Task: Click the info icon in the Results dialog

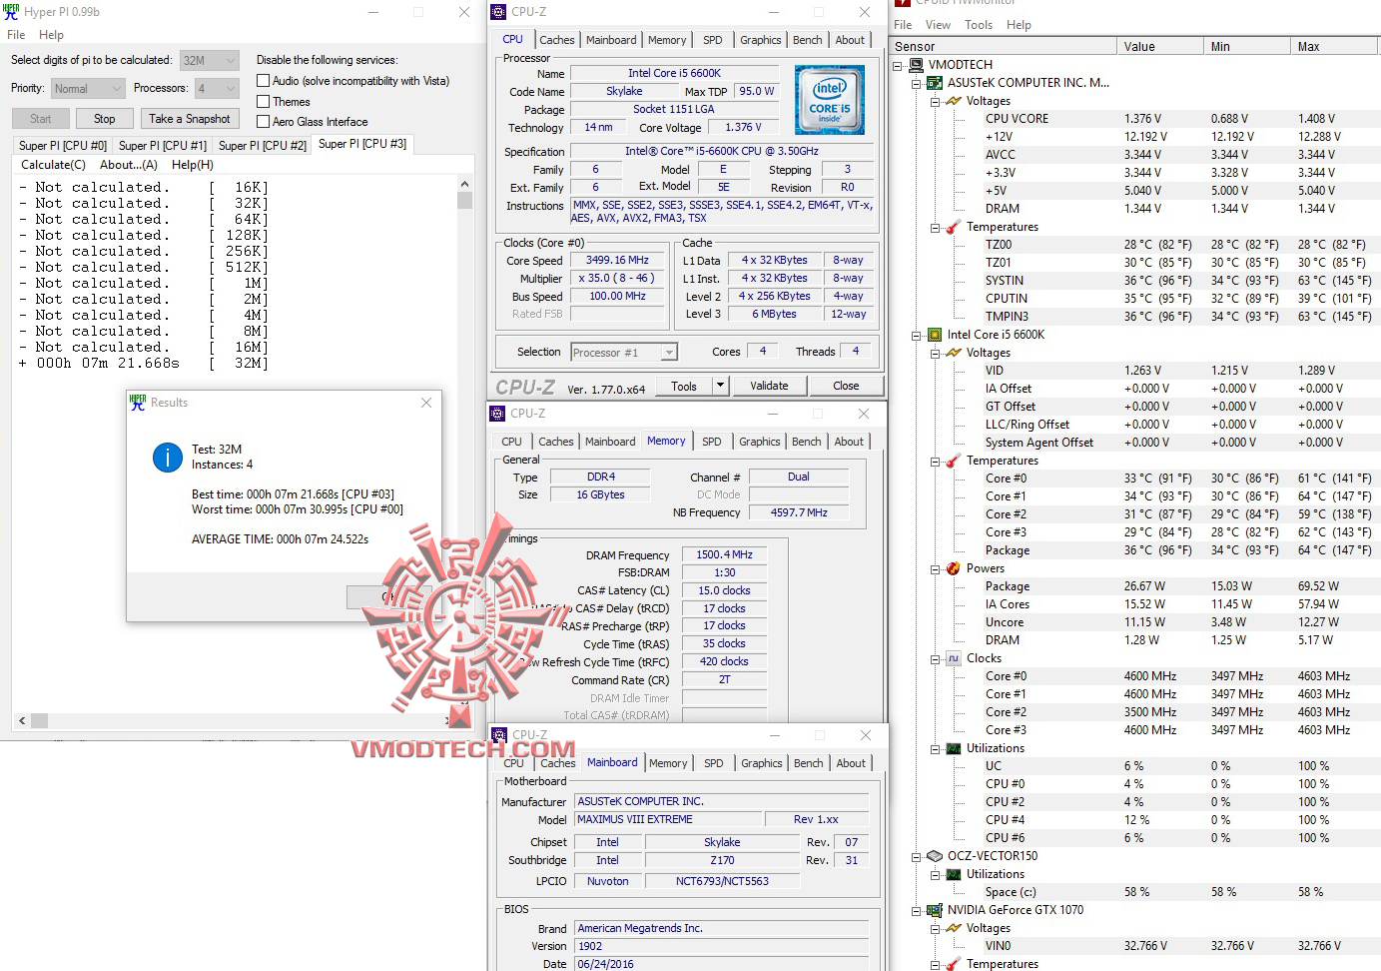Action: [x=166, y=459]
